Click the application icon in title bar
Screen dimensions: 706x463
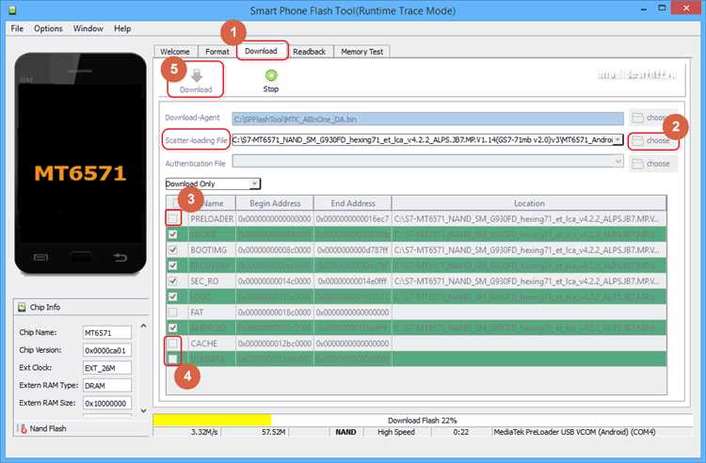(x=10, y=10)
